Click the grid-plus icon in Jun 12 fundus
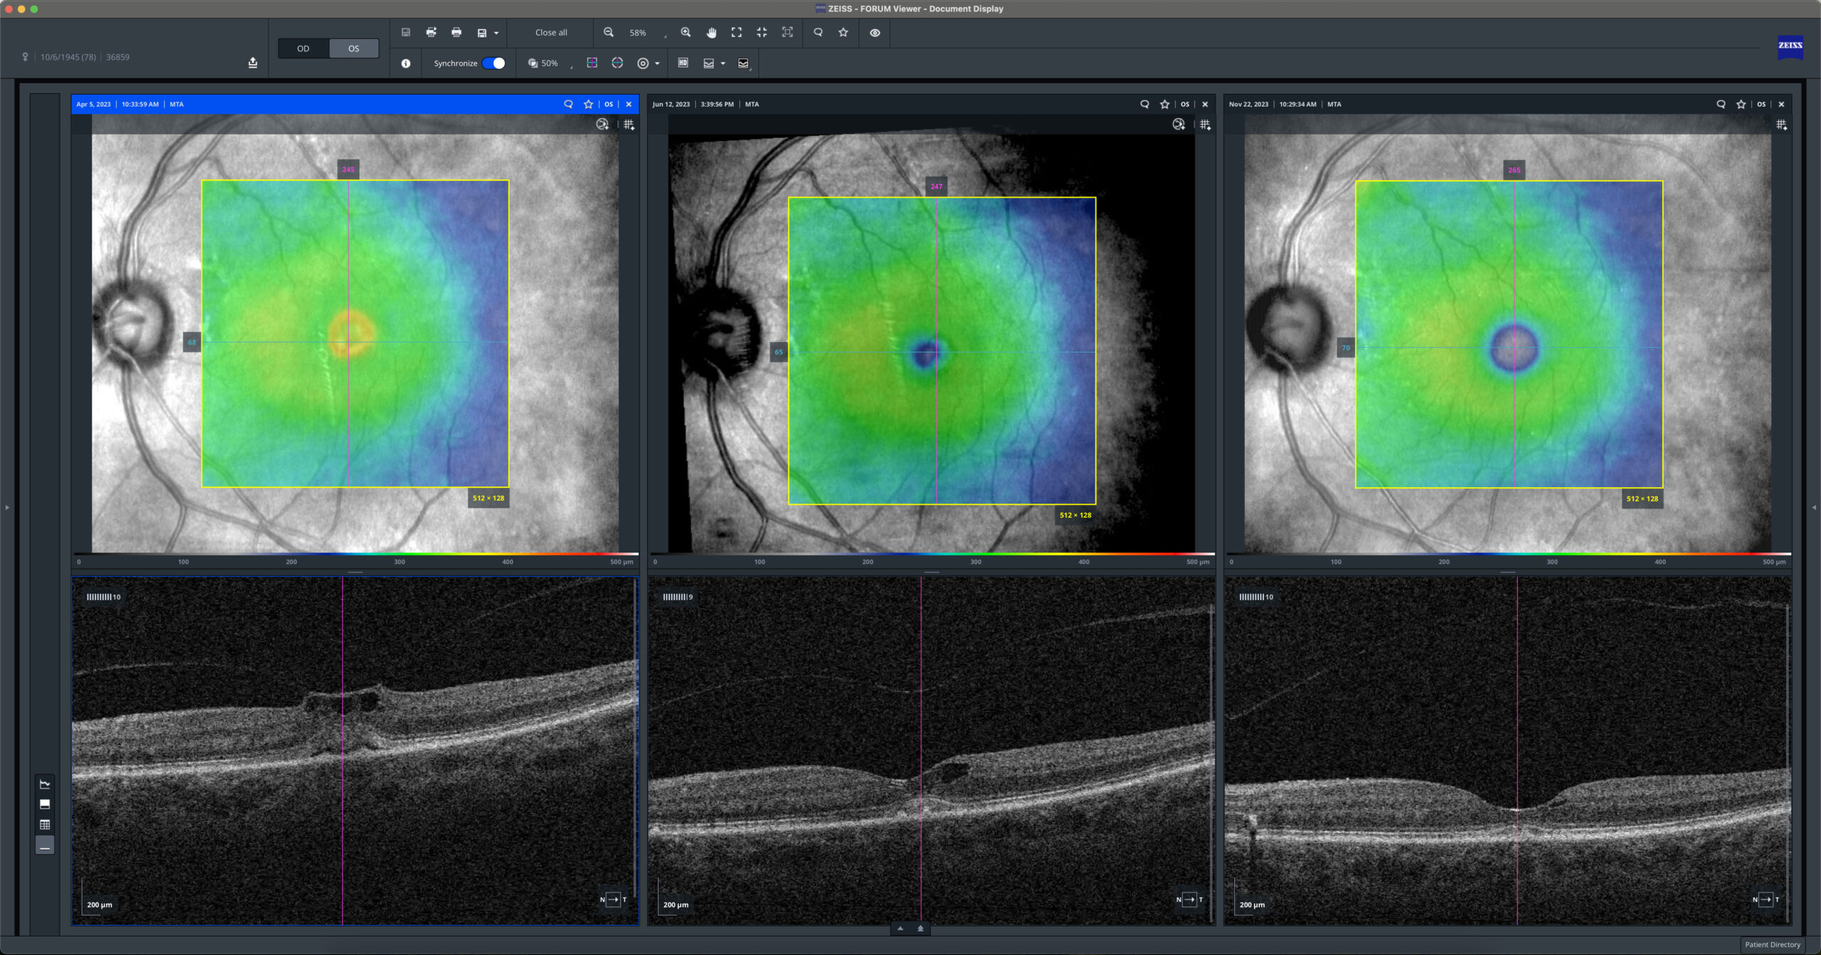Viewport: 1821px width, 955px height. (x=1205, y=124)
